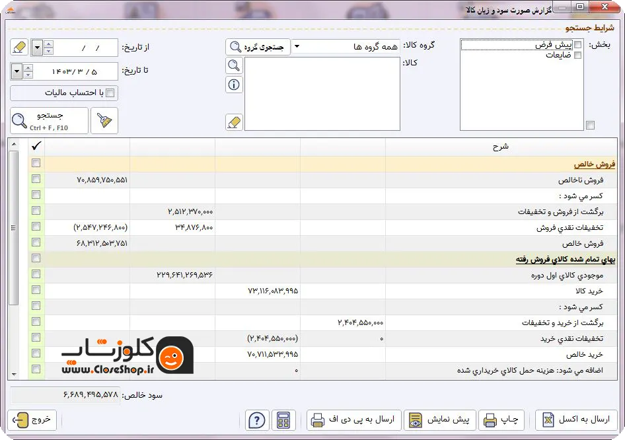Enable با احتساب ماليات checkbox
Screen dimensions: 625x440
pyautogui.click(x=110, y=93)
